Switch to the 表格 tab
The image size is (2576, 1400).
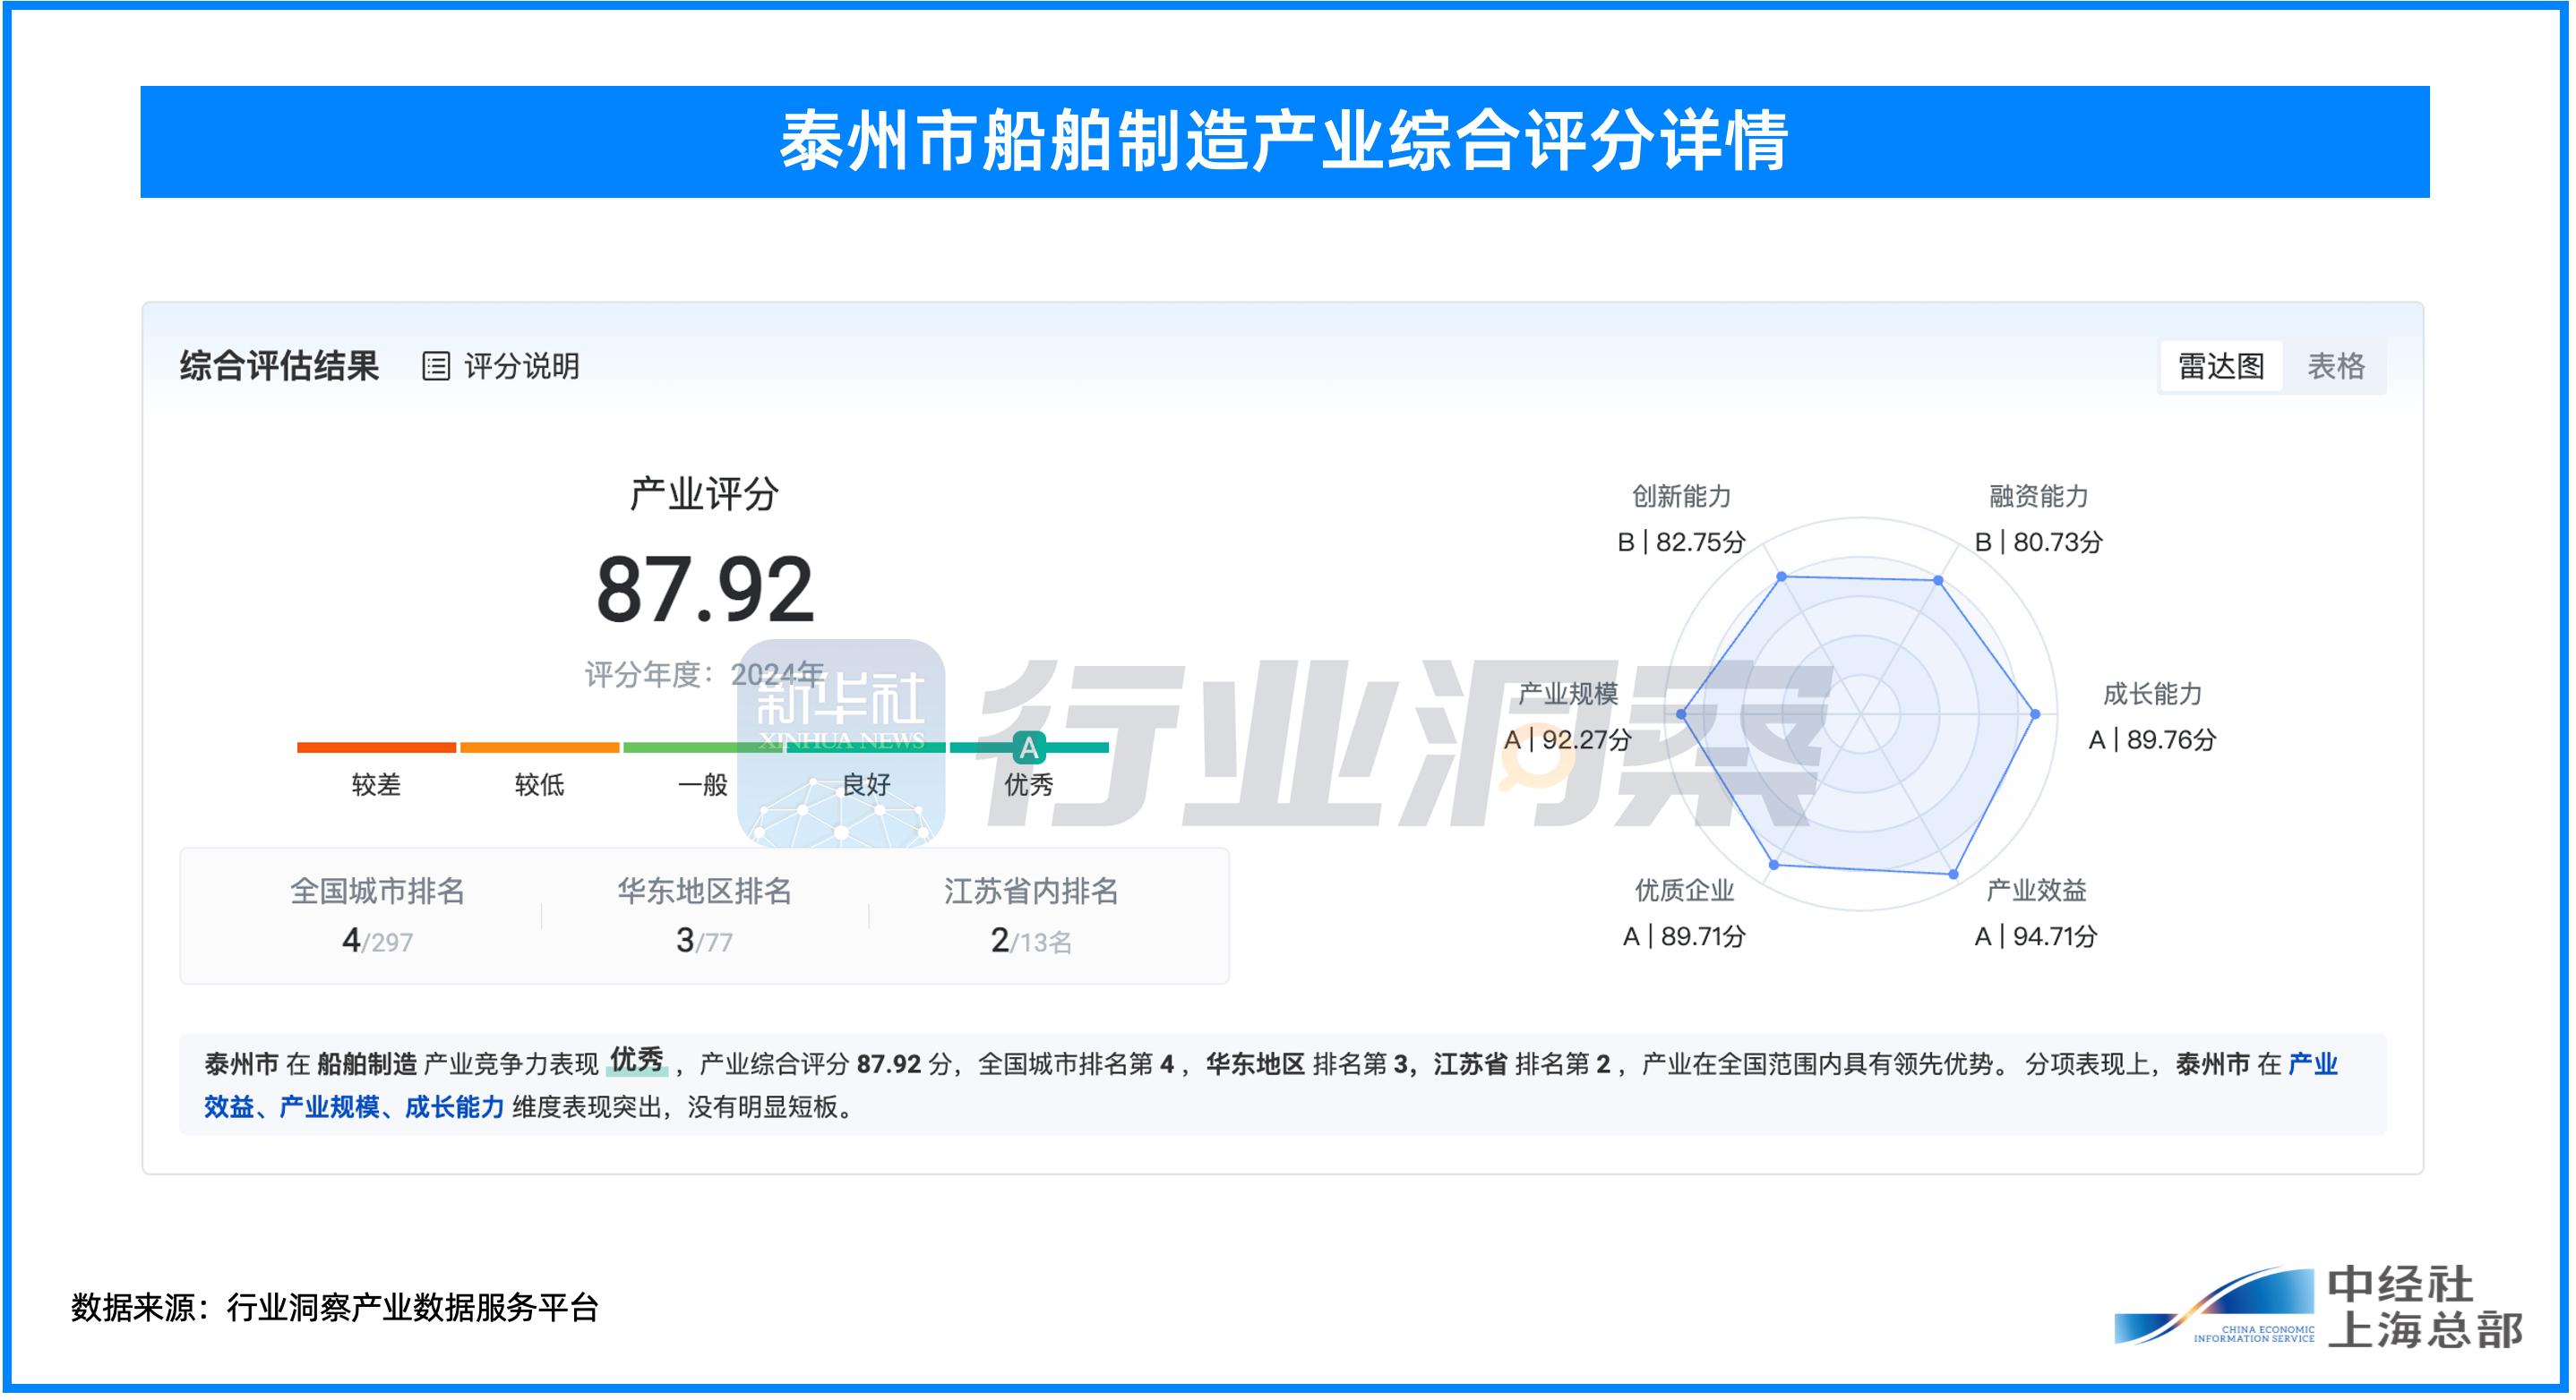[x=2335, y=366]
